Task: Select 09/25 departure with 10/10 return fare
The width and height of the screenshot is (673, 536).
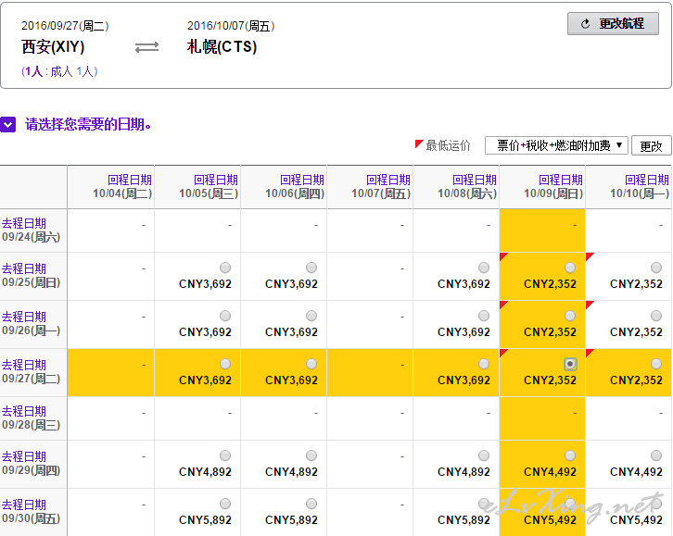Action: coord(656,268)
